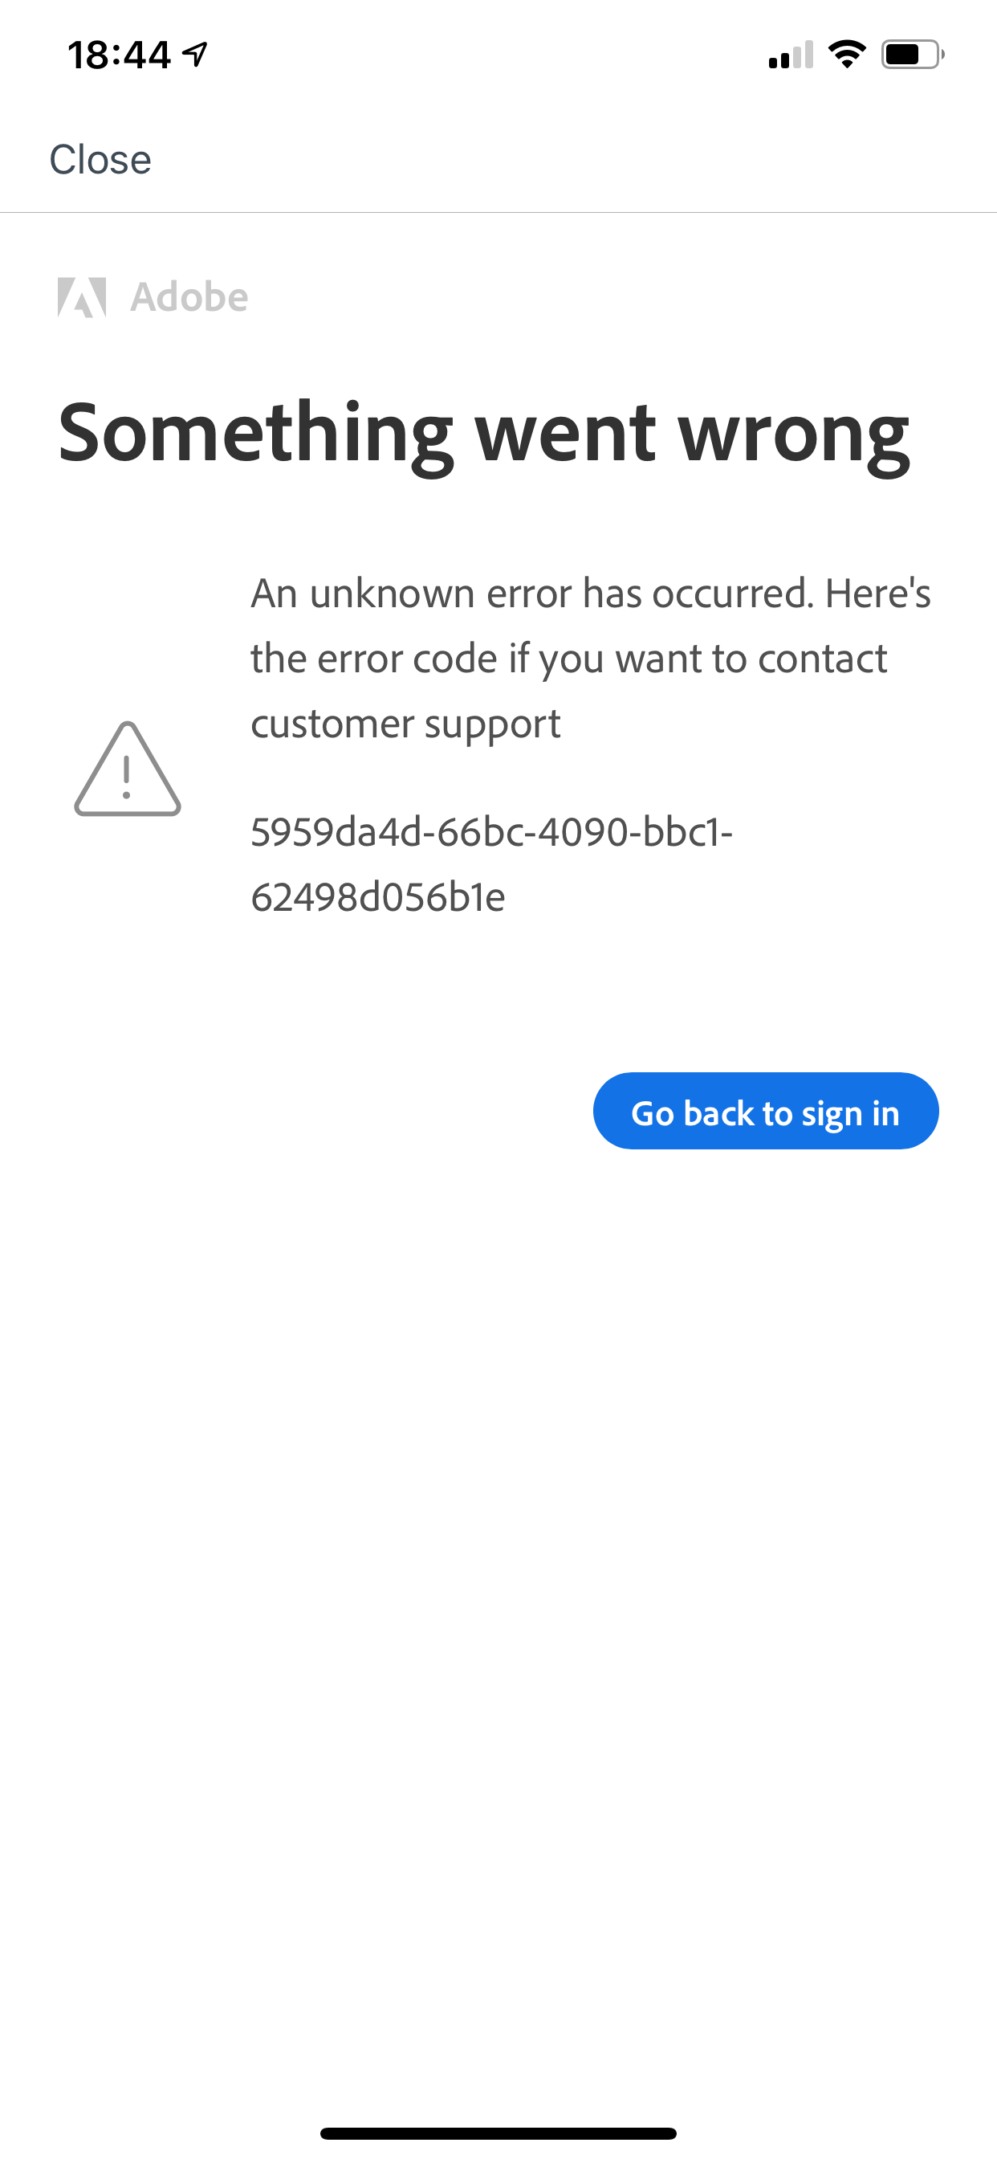Tap the word "Here's" in the message
997x2159 pixels.
point(878,594)
